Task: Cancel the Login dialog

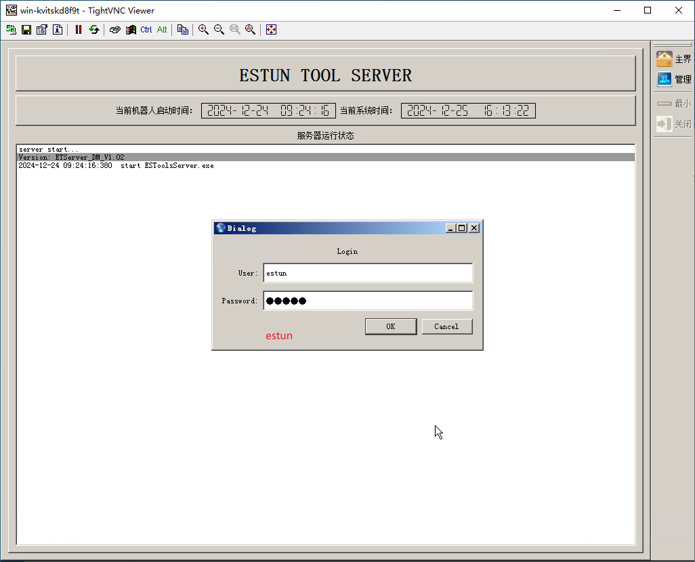Action: pos(447,326)
